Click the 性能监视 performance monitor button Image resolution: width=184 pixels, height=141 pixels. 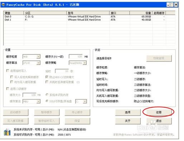coord(159,58)
